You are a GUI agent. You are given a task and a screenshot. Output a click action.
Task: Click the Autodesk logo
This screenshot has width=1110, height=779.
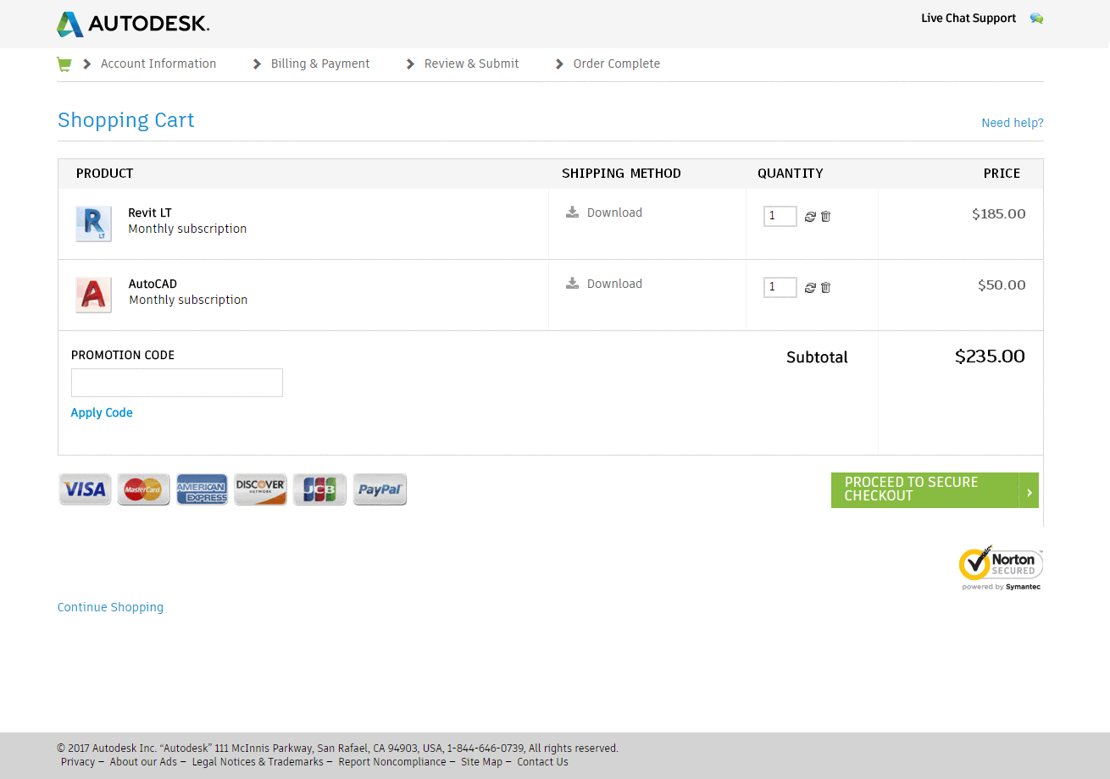click(x=133, y=24)
